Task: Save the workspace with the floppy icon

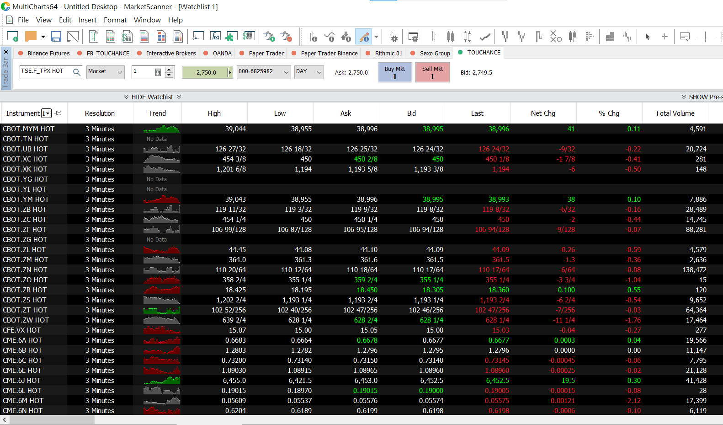Action: (56, 37)
